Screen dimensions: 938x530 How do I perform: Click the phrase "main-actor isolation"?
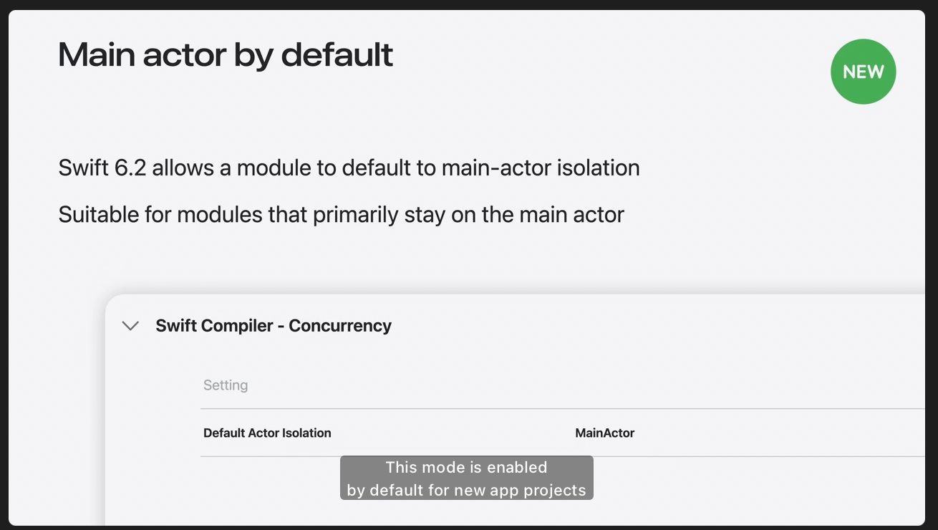click(541, 168)
